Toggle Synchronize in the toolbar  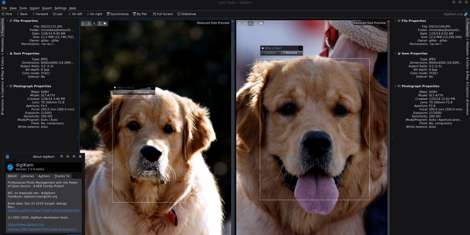[x=117, y=14]
